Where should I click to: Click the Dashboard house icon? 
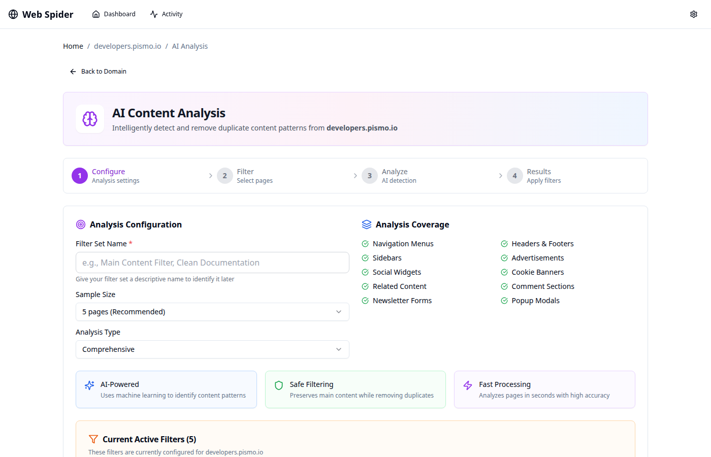[x=96, y=14]
